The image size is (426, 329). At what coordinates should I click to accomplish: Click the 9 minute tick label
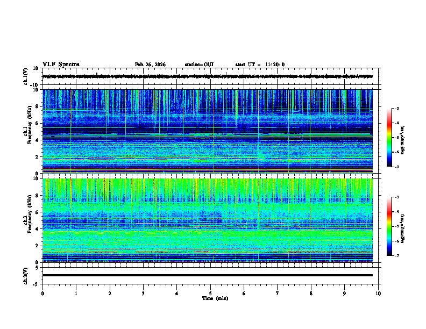(344, 294)
